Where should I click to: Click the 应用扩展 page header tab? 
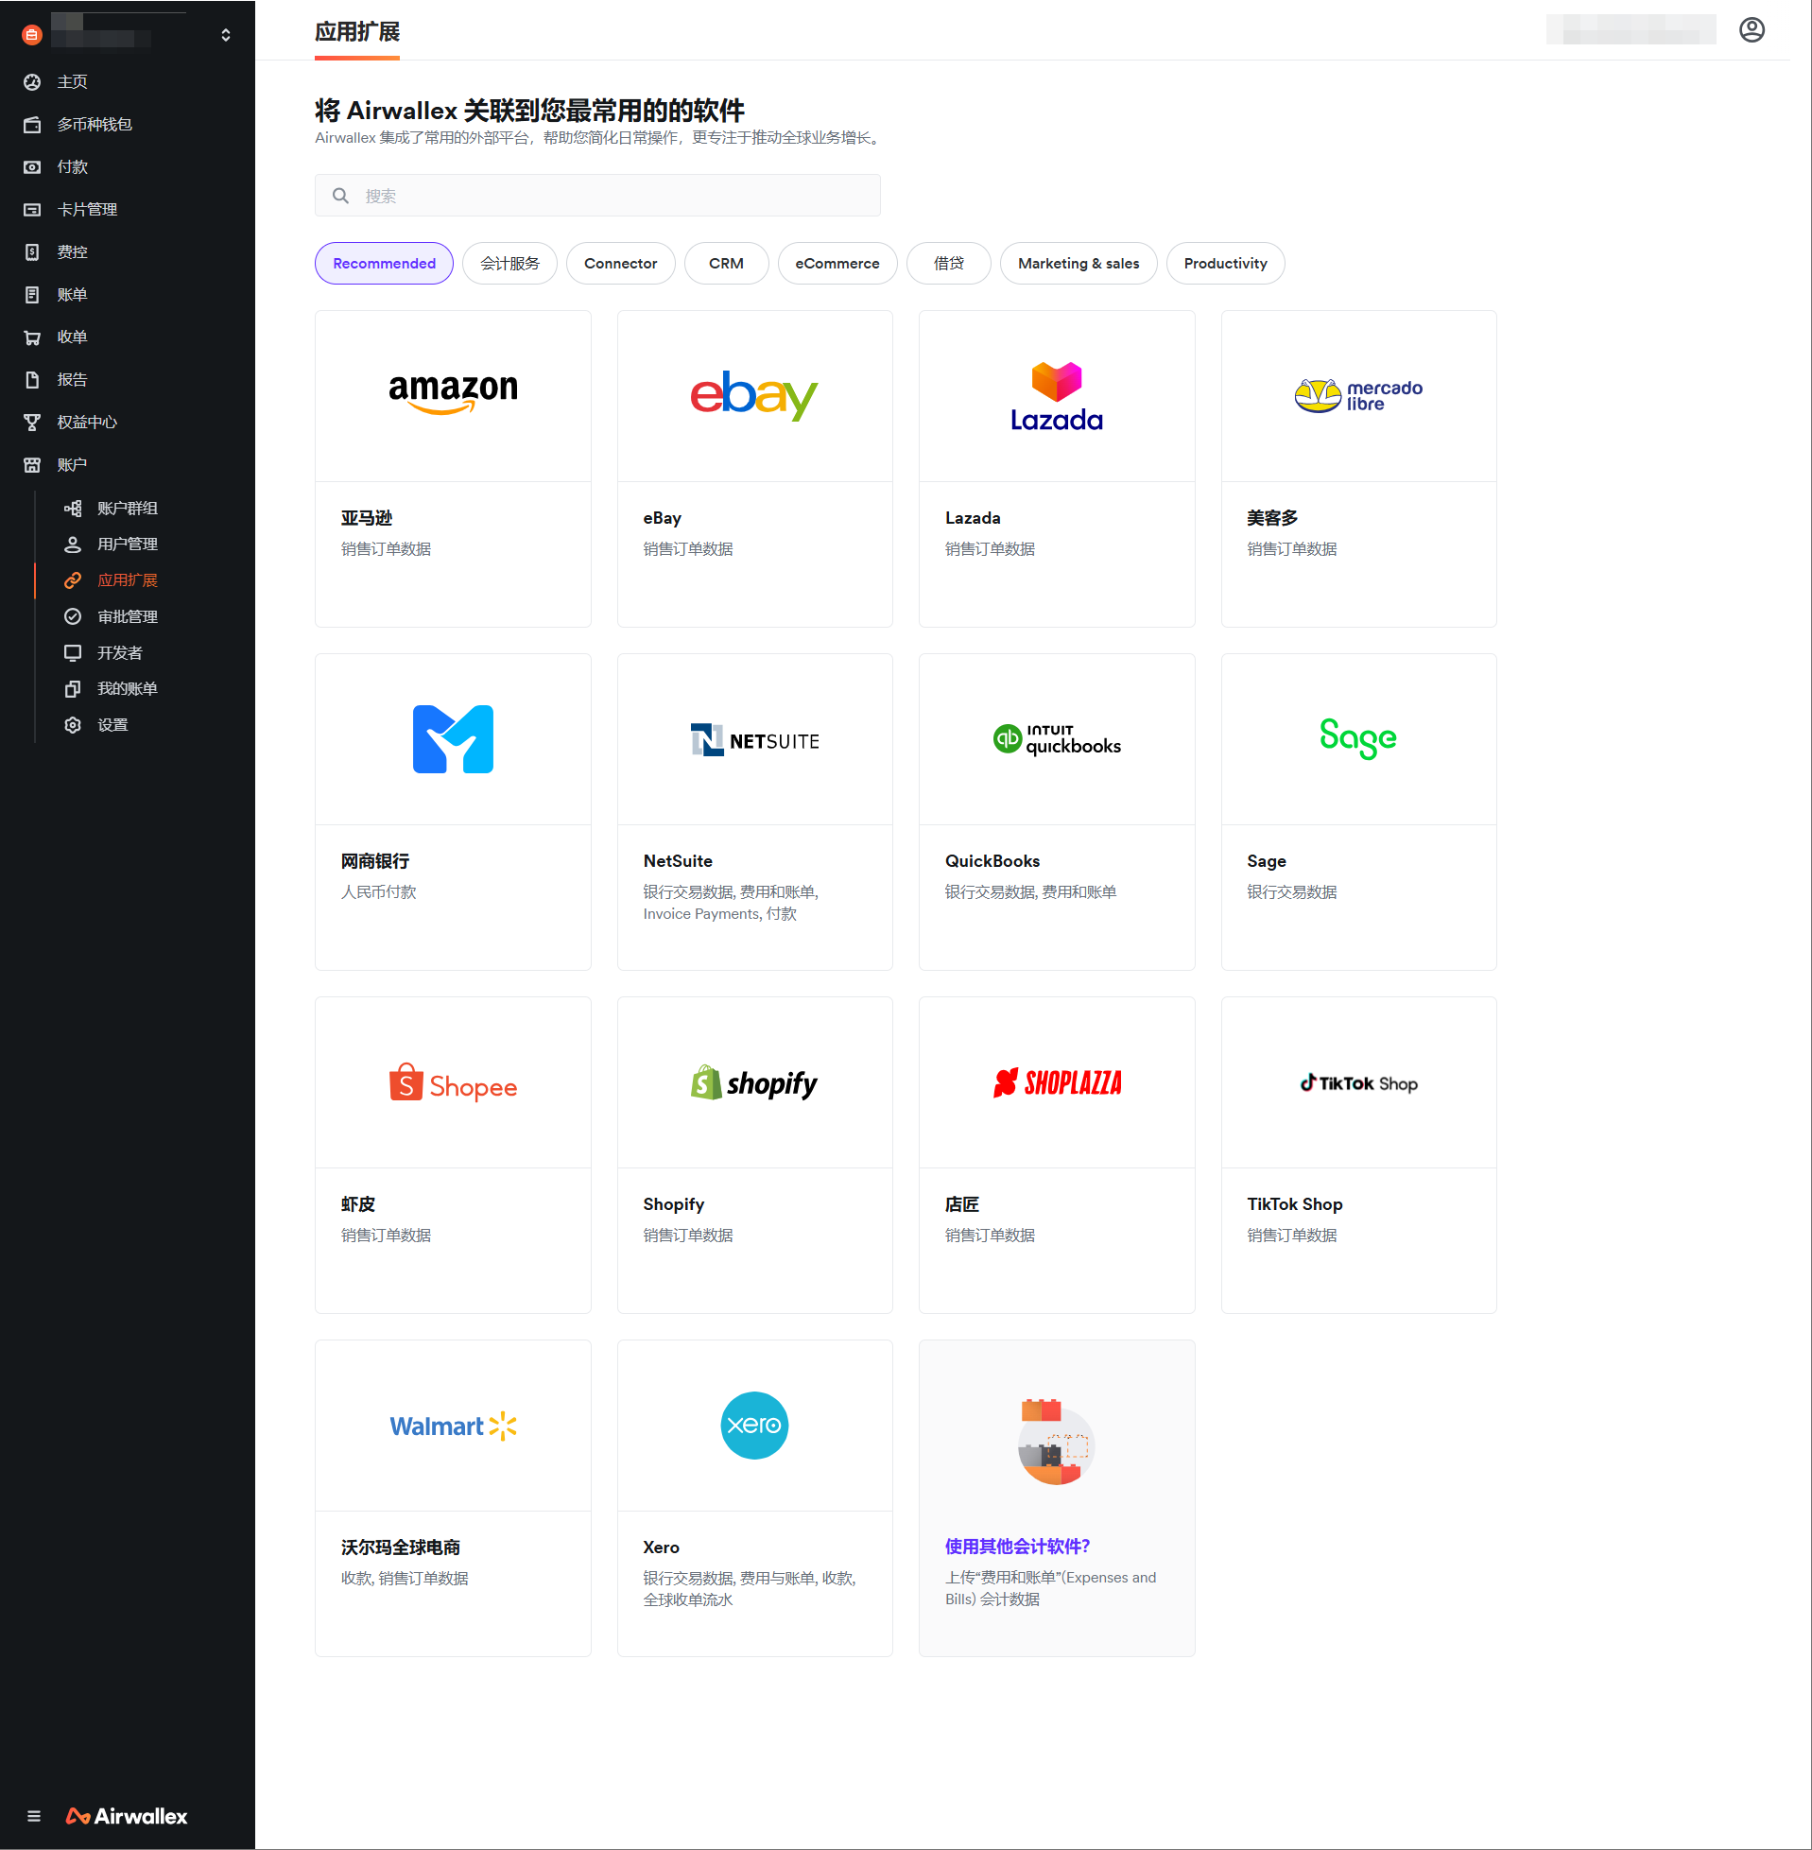pos(357,32)
